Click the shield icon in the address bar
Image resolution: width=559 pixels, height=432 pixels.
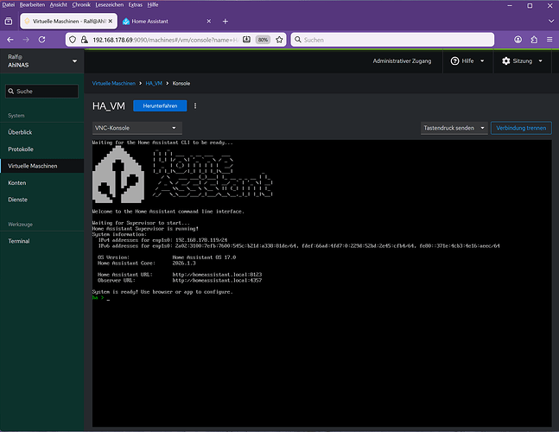click(x=72, y=40)
